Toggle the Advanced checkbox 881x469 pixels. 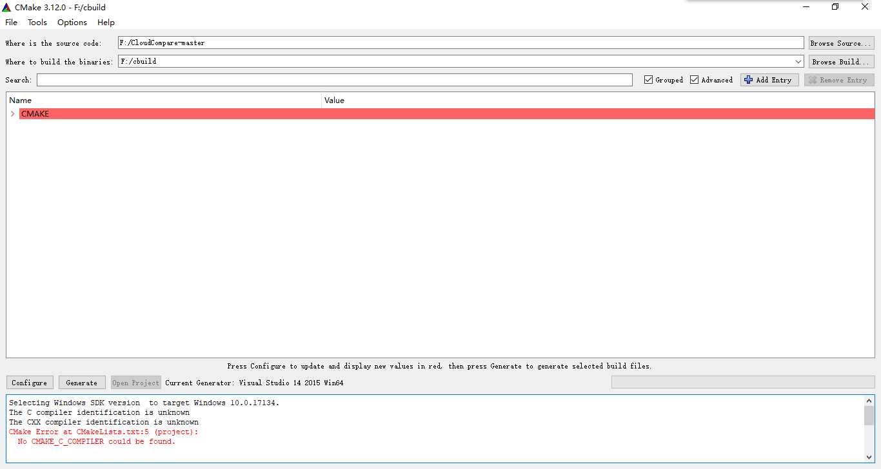[x=695, y=80]
